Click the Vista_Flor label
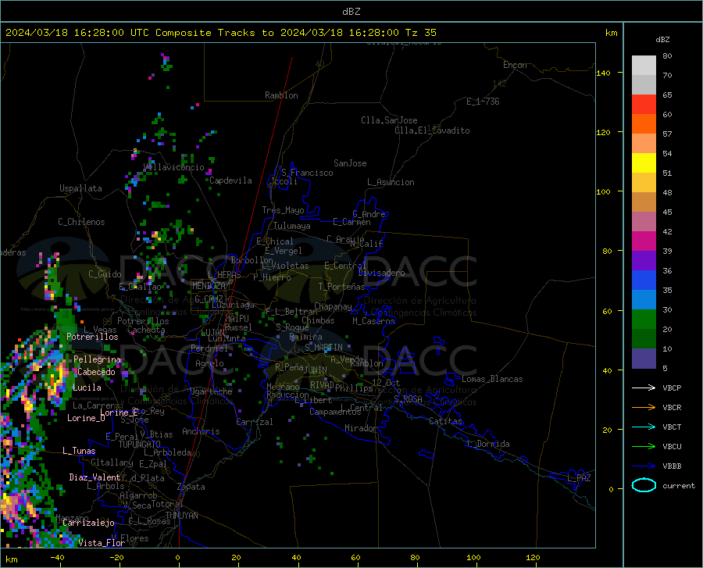Screen dimensions: 703x568 102,543
